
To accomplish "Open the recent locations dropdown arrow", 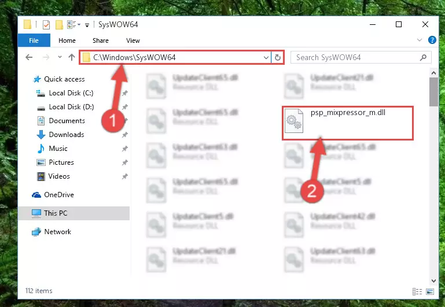I will coord(60,57).
